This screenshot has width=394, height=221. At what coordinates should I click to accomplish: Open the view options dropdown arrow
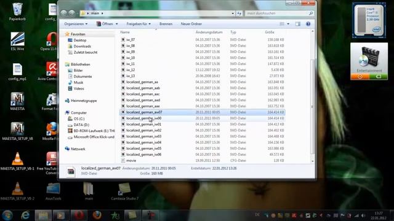coord(288,24)
